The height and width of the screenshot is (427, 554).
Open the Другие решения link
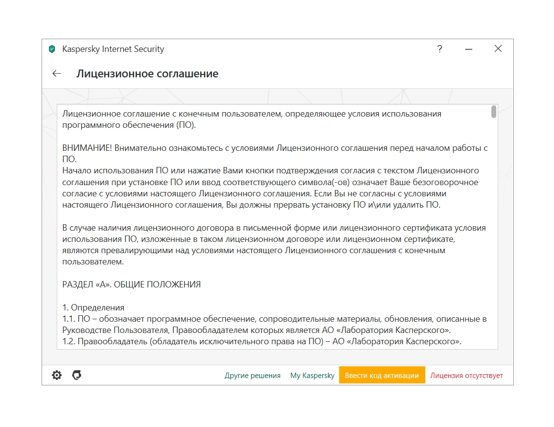pyautogui.click(x=252, y=376)
